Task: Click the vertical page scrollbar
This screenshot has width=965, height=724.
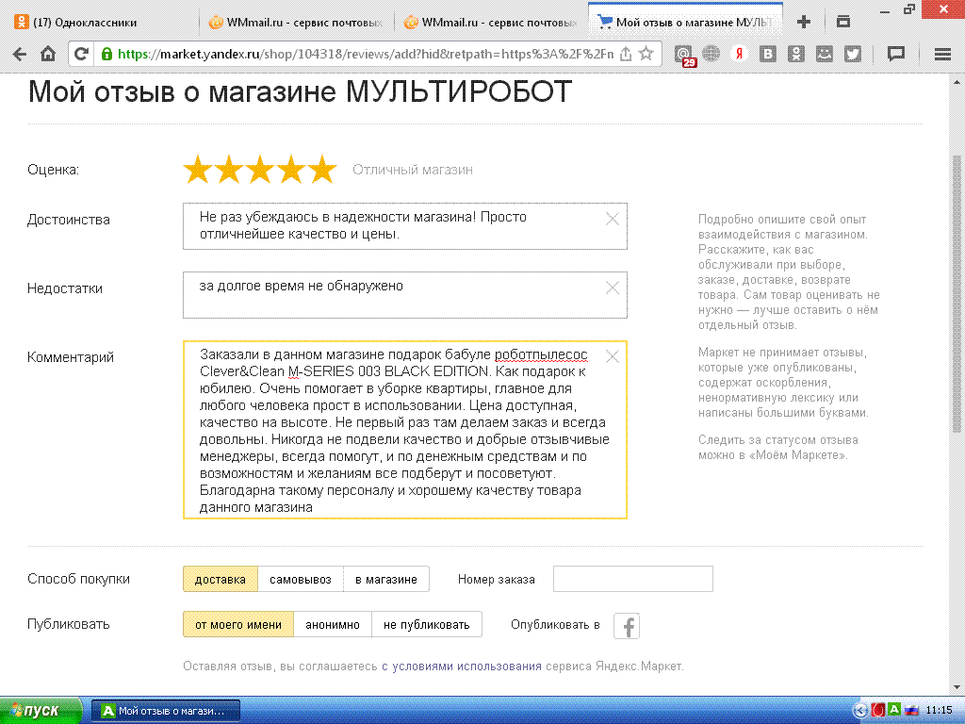Action: tap(957, 294)
